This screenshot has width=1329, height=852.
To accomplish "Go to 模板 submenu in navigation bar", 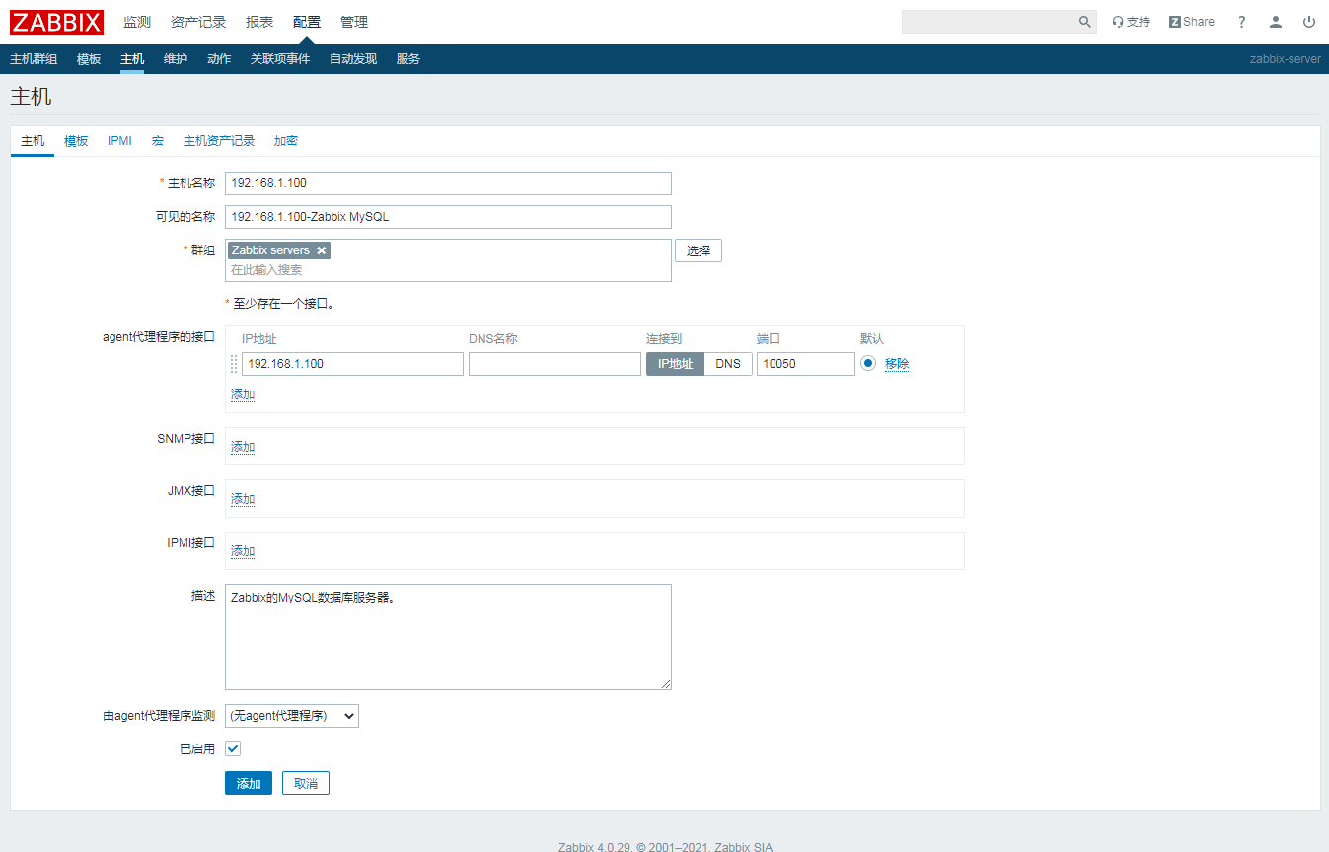I will [x=89, y=59].
